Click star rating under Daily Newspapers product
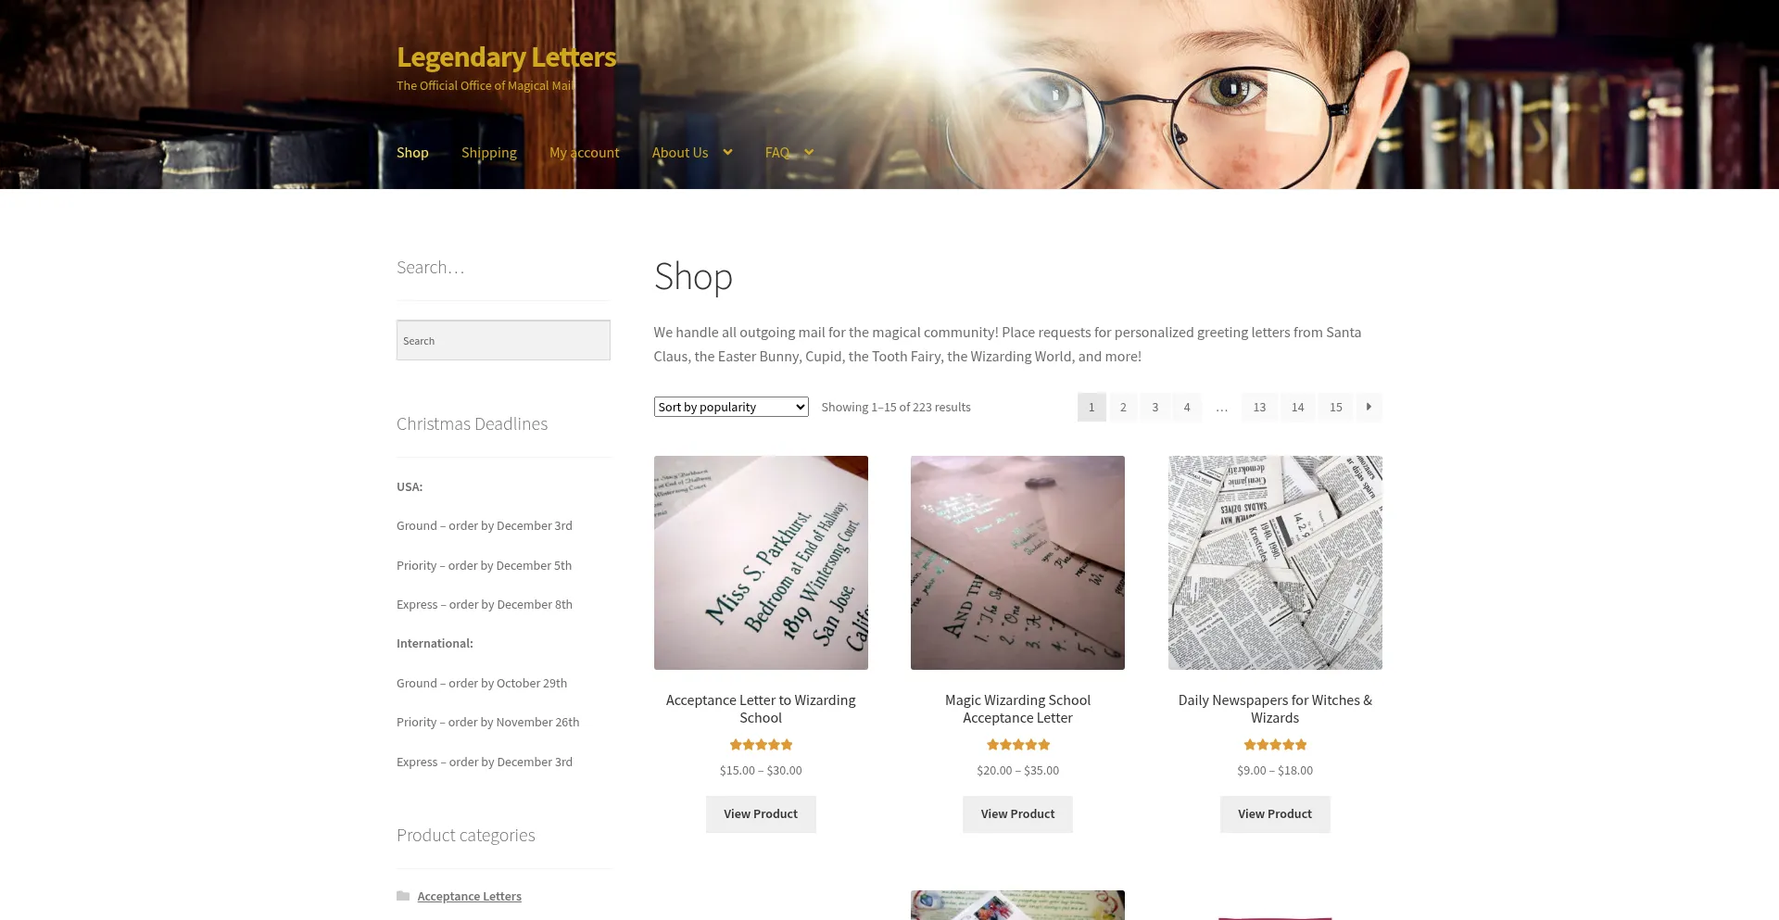Viewport: 1779px width, 920px height. 1275,745
